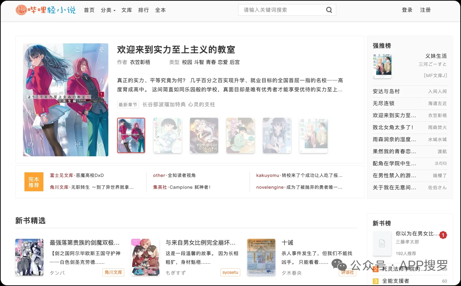Click the 登录 link
Image resolution: width=461 pixels, height=286 pixels.
pyautogui.click(x=407, y=10)
